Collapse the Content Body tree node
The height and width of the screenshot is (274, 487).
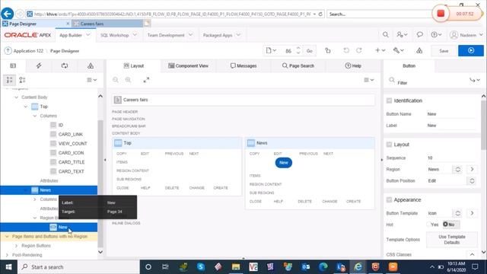(x=16, y=97)
